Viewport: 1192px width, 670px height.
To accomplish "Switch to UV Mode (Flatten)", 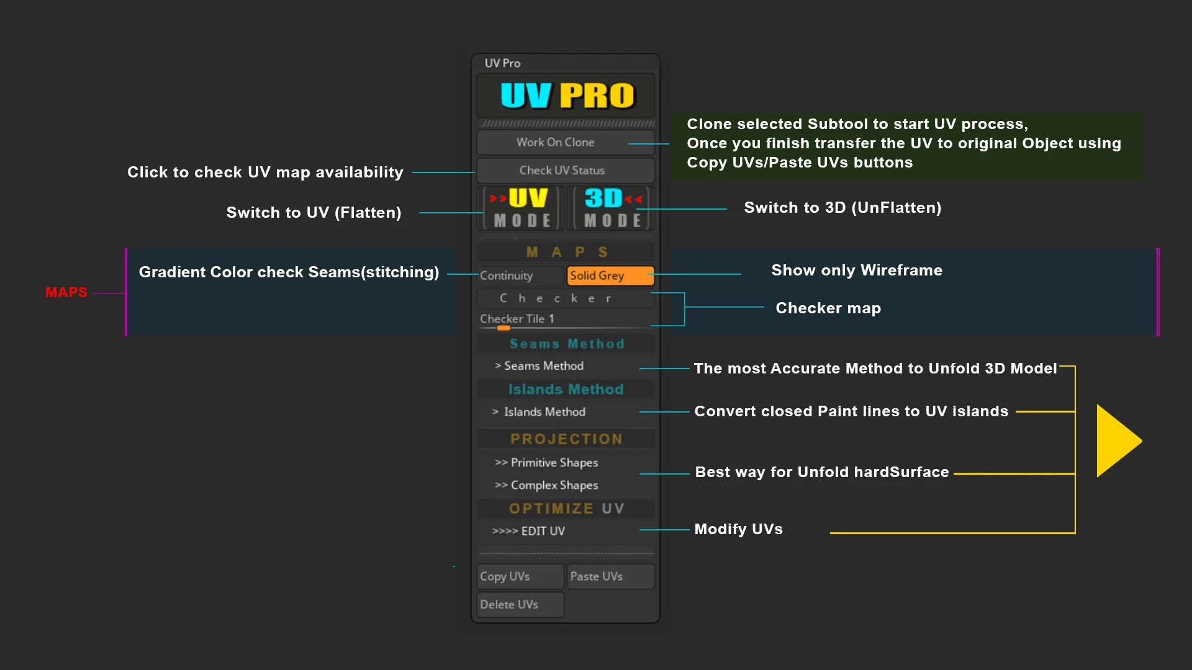I will click(520, 207).
